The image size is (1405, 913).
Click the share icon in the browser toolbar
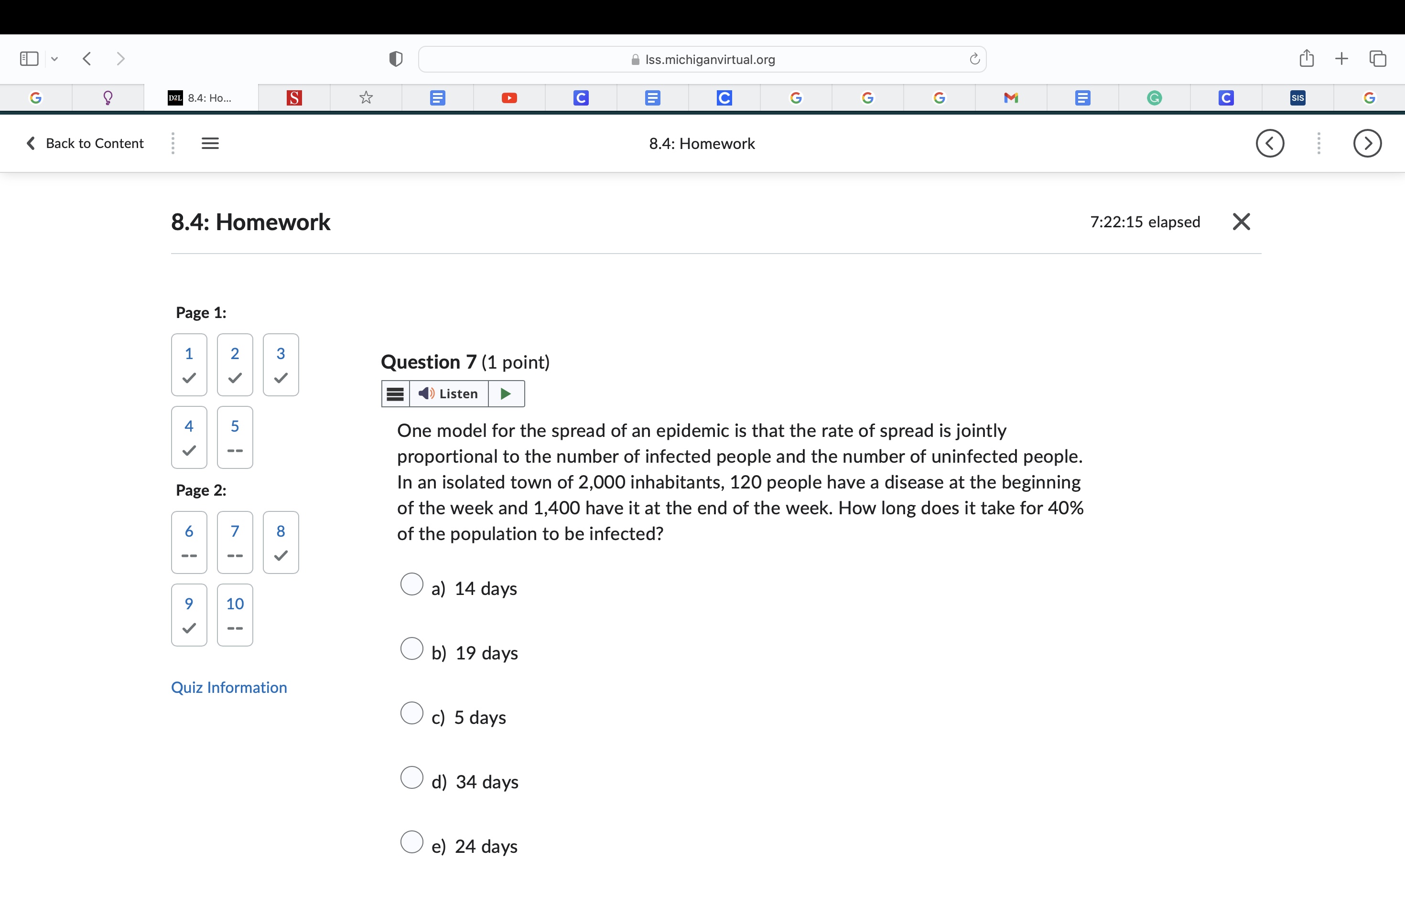click(1307, 58)
